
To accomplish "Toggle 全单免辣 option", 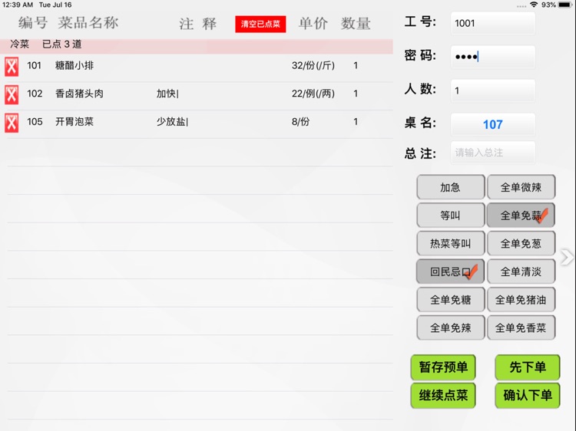I will point(450,327).
